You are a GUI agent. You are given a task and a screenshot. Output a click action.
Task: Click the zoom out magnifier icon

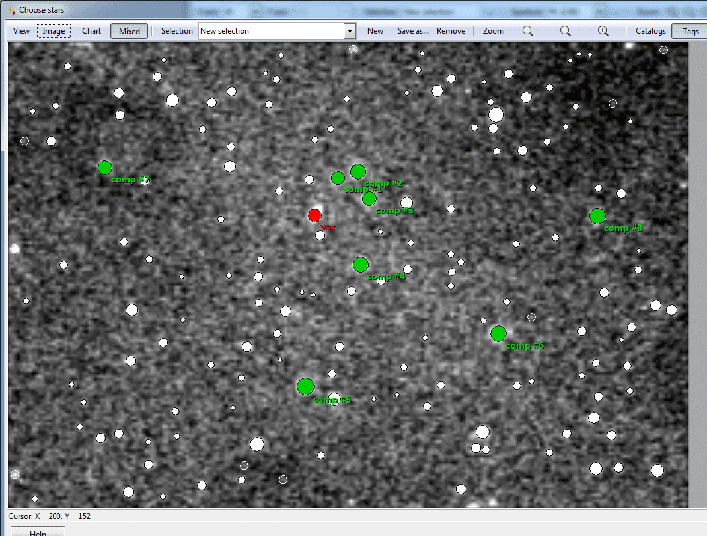[565, 31]
